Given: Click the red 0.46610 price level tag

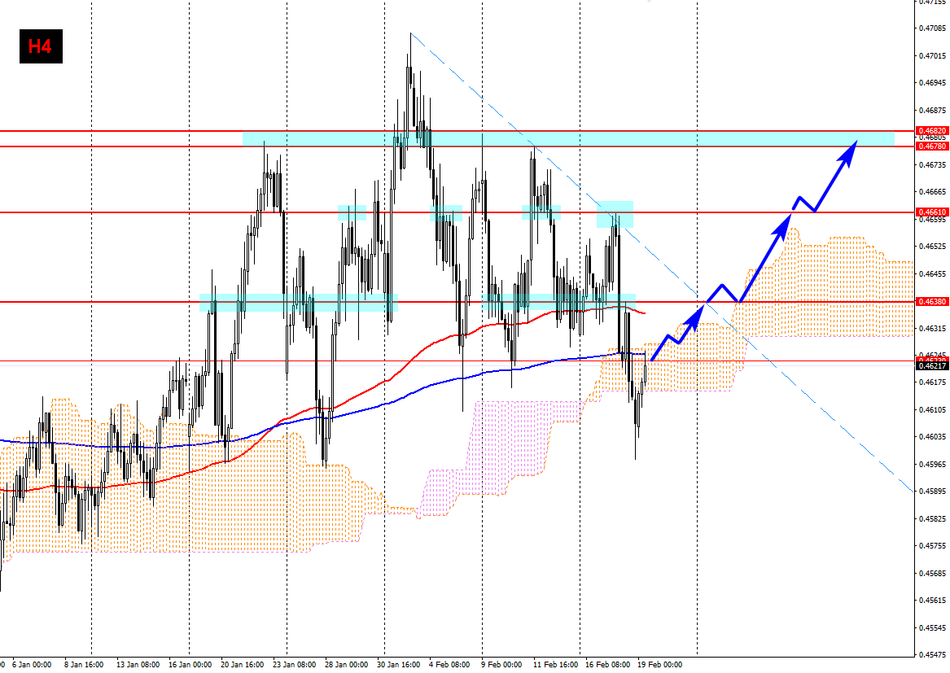Looking at the screenshot, I should [x=932, y=212].
